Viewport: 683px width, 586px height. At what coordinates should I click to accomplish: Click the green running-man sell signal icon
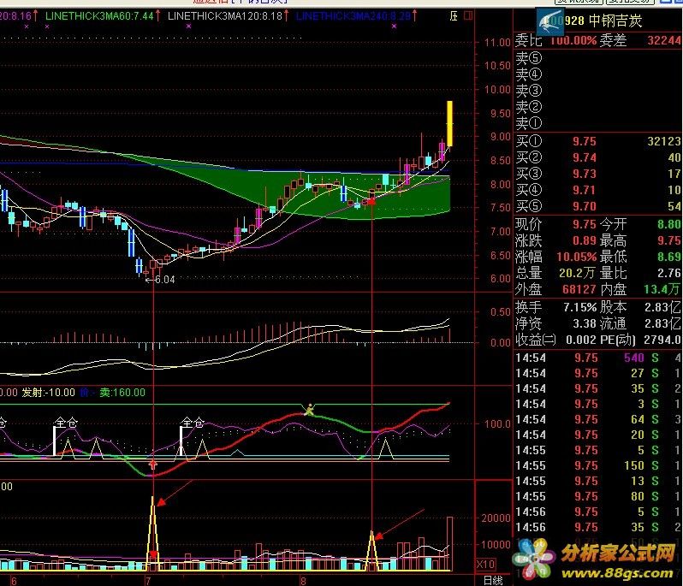309,409
